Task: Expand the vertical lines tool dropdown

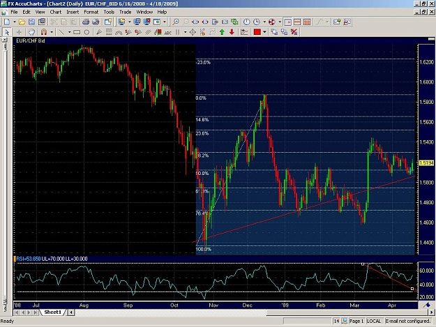Action: pos(185,32)
